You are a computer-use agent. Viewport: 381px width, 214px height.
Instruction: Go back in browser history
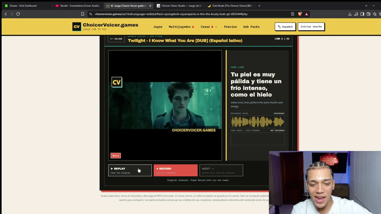(x=6, y=14)
